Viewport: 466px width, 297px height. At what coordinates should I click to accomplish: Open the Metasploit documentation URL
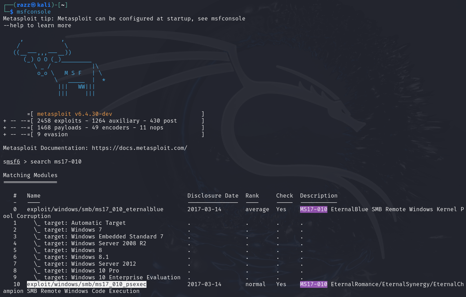click(x=139, y=148)
